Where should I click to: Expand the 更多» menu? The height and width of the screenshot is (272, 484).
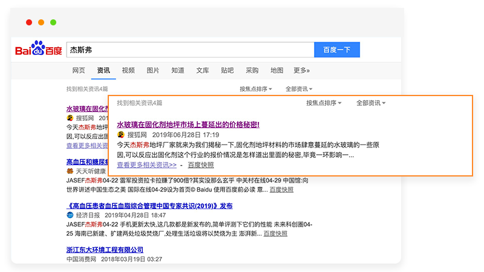pyautogui.click(x=301, y=70)
